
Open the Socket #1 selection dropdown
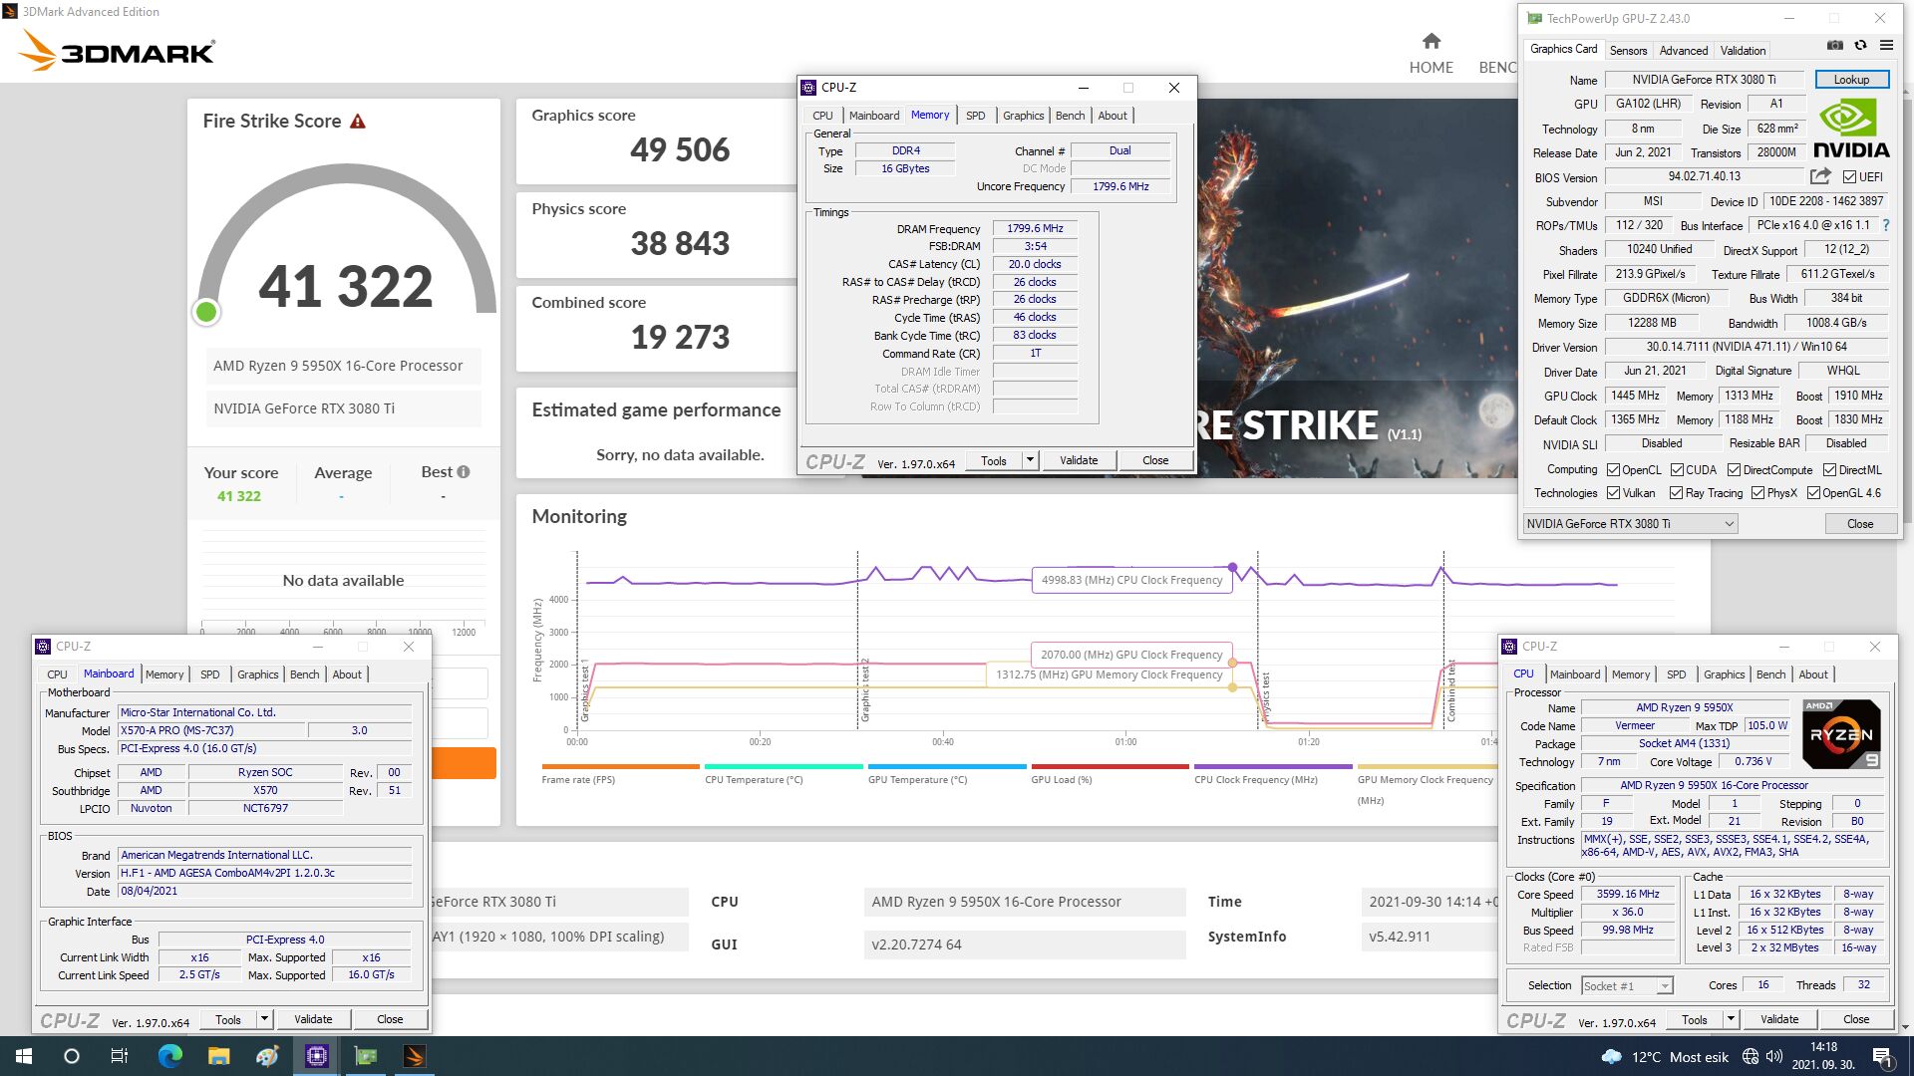click(x=1664, y=985)
